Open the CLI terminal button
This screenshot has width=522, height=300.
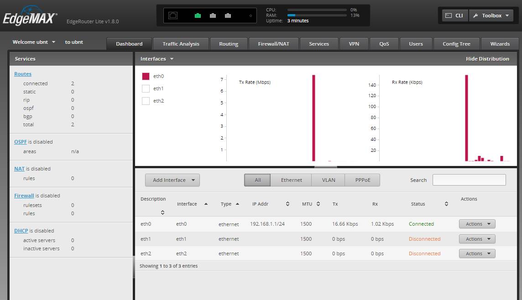click(x=454, y=16)
